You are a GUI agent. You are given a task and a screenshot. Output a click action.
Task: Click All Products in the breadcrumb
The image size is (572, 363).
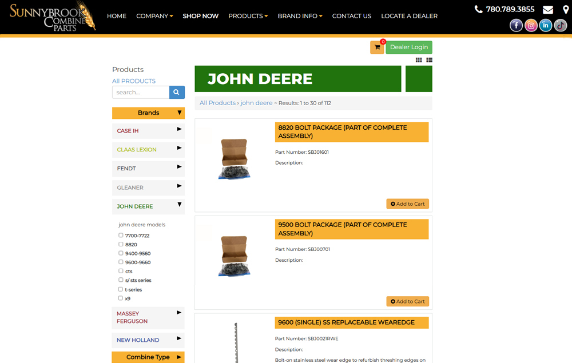click(x=217, y=103)
